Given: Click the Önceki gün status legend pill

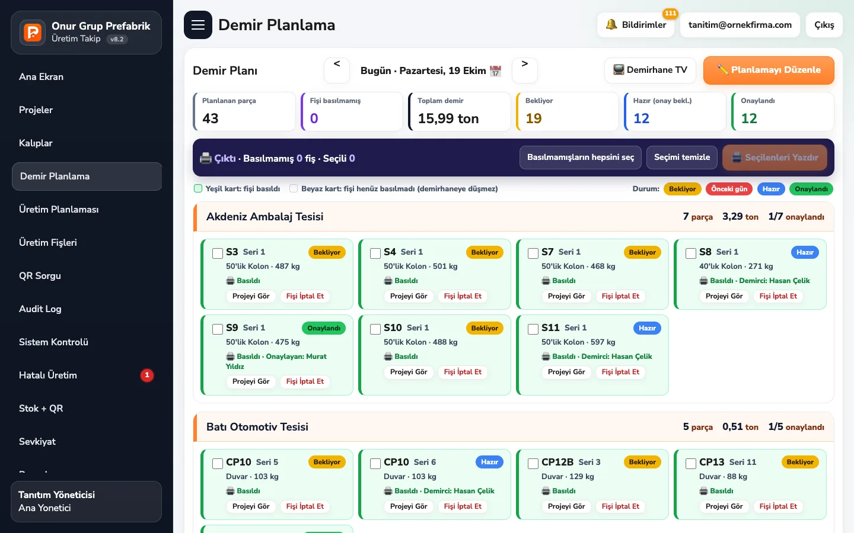Looking at the screenshot, I should [729, 189].
